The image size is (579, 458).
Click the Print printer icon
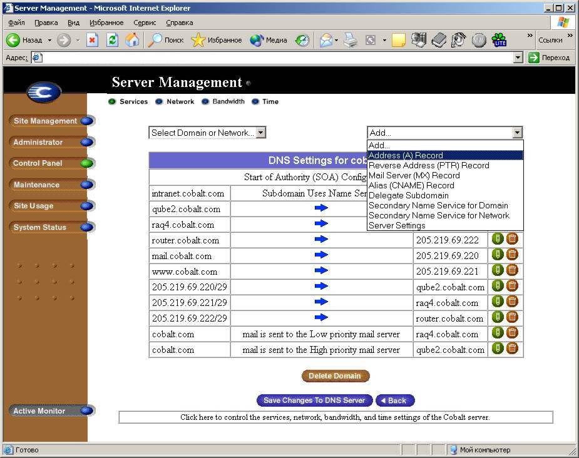pos(351,40)
